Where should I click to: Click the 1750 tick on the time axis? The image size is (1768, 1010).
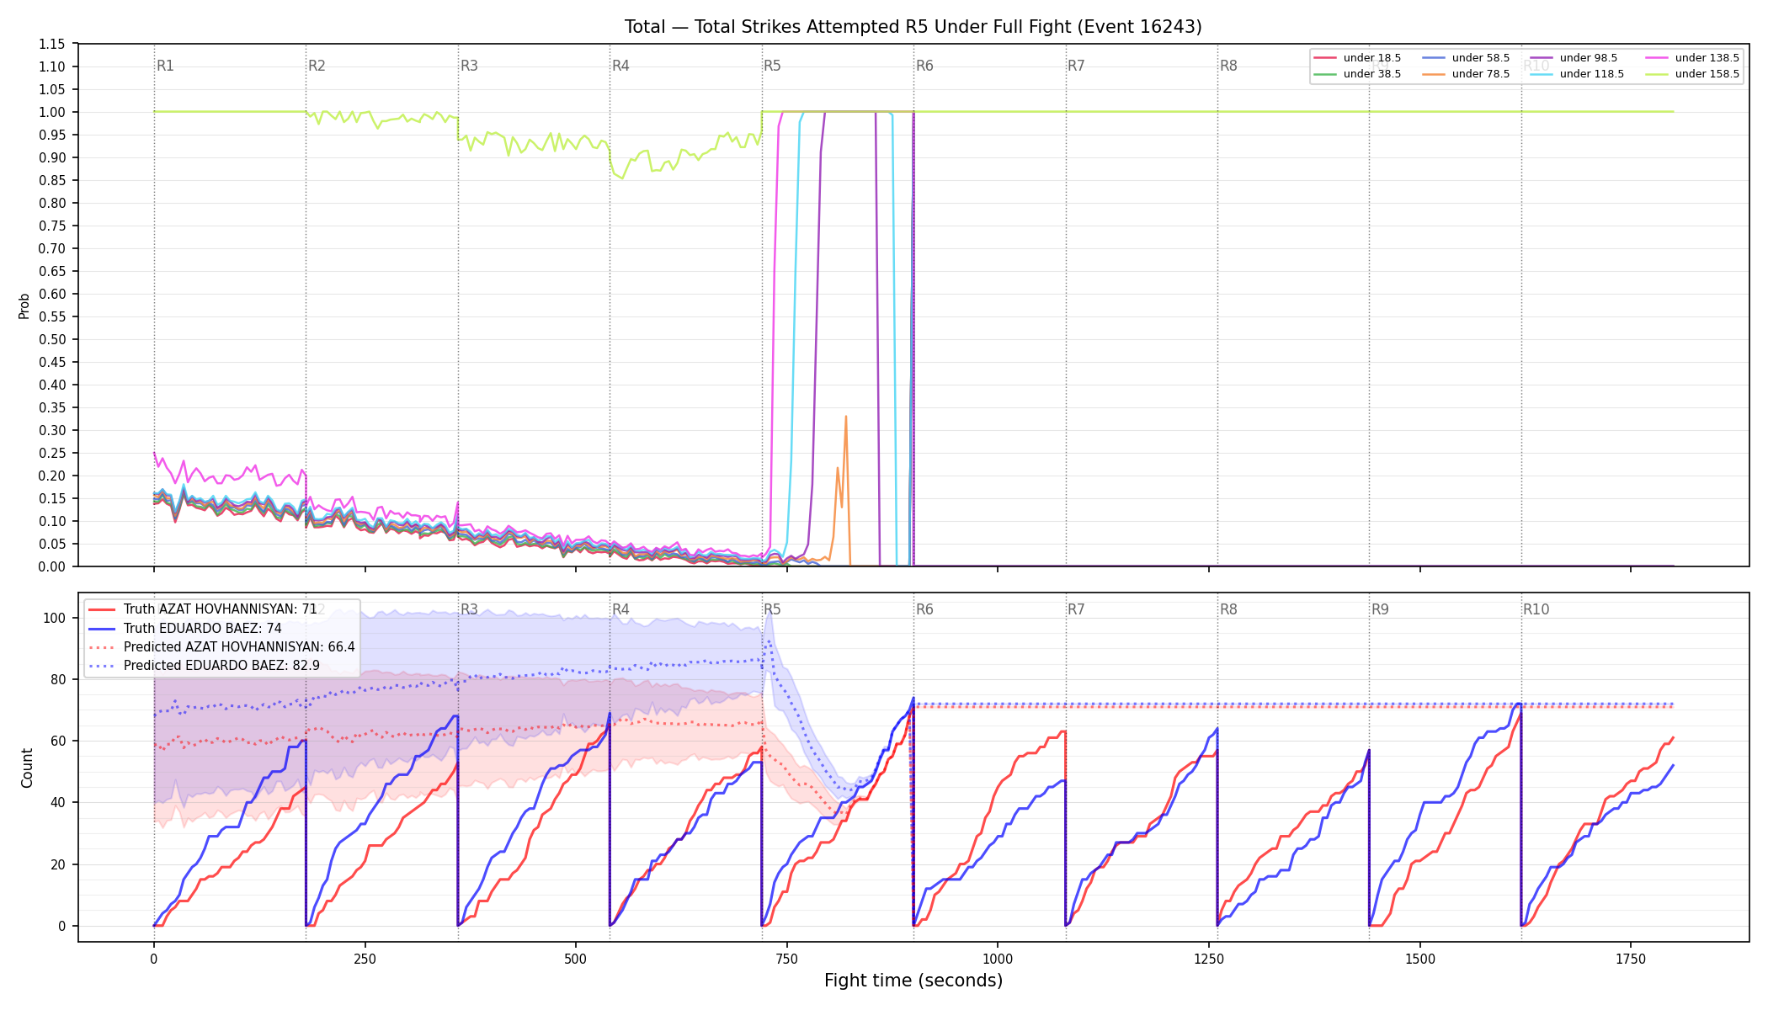coord(1631,959)
